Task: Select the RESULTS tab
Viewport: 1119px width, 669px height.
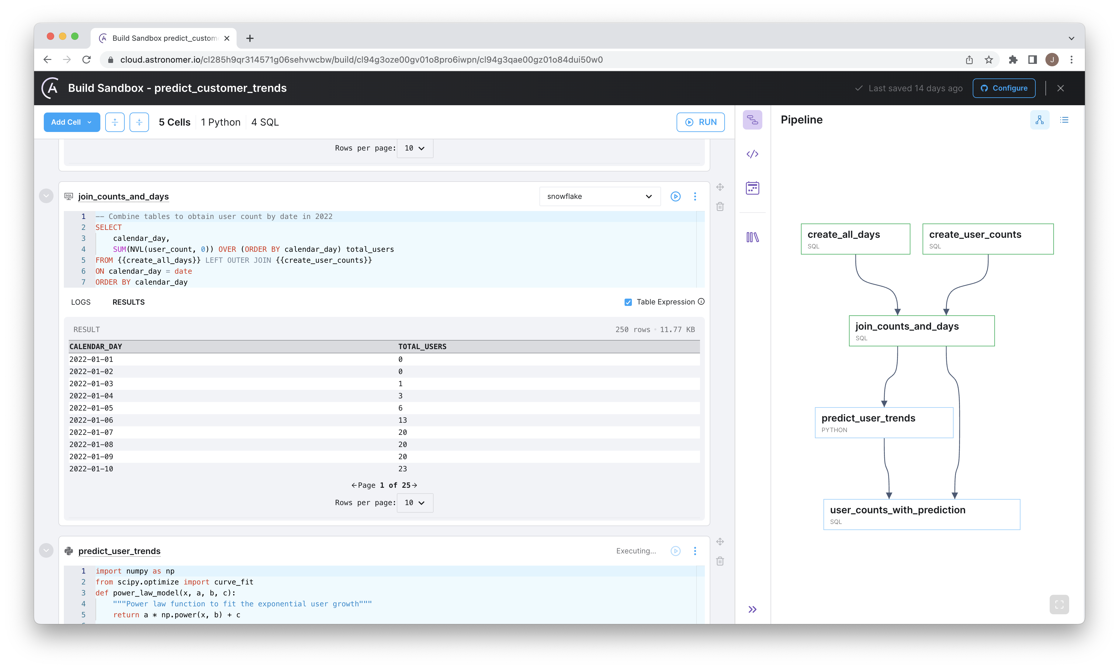Action: click(128, 302)
